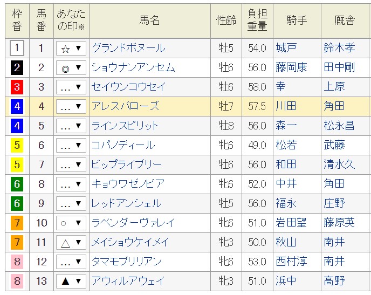Click horse name ラインスピリット
Screen dimensions: 371x295
coord(125,126)
